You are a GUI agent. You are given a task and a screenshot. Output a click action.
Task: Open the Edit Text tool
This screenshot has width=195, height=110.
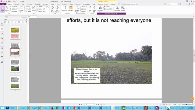[x=52, y=9]
